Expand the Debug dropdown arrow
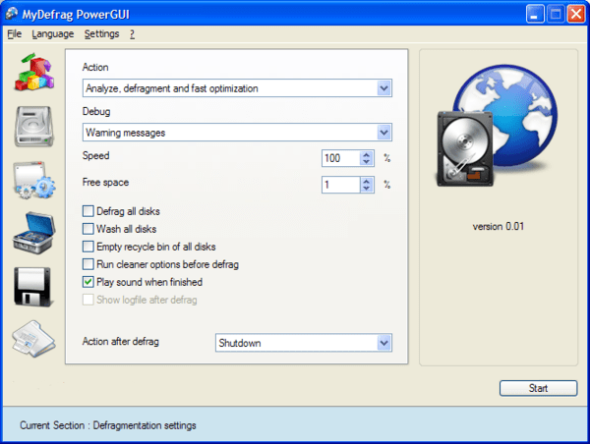Viewport: 590px width, 444px height. (x=383, y=133)
